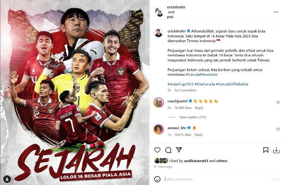Open coachjustinl's profile avatar
The height and width of the screenshot is (185, 282).
point(158,103)
